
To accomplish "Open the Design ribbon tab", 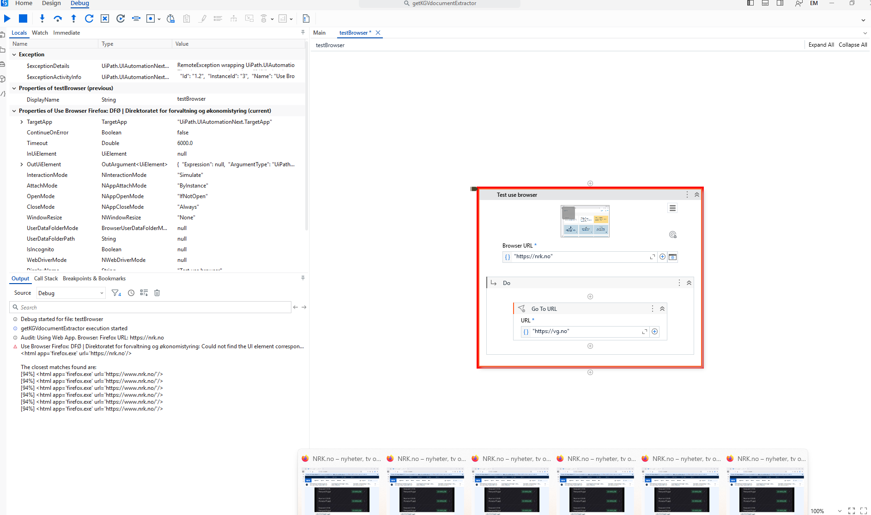I will [51, 3].
